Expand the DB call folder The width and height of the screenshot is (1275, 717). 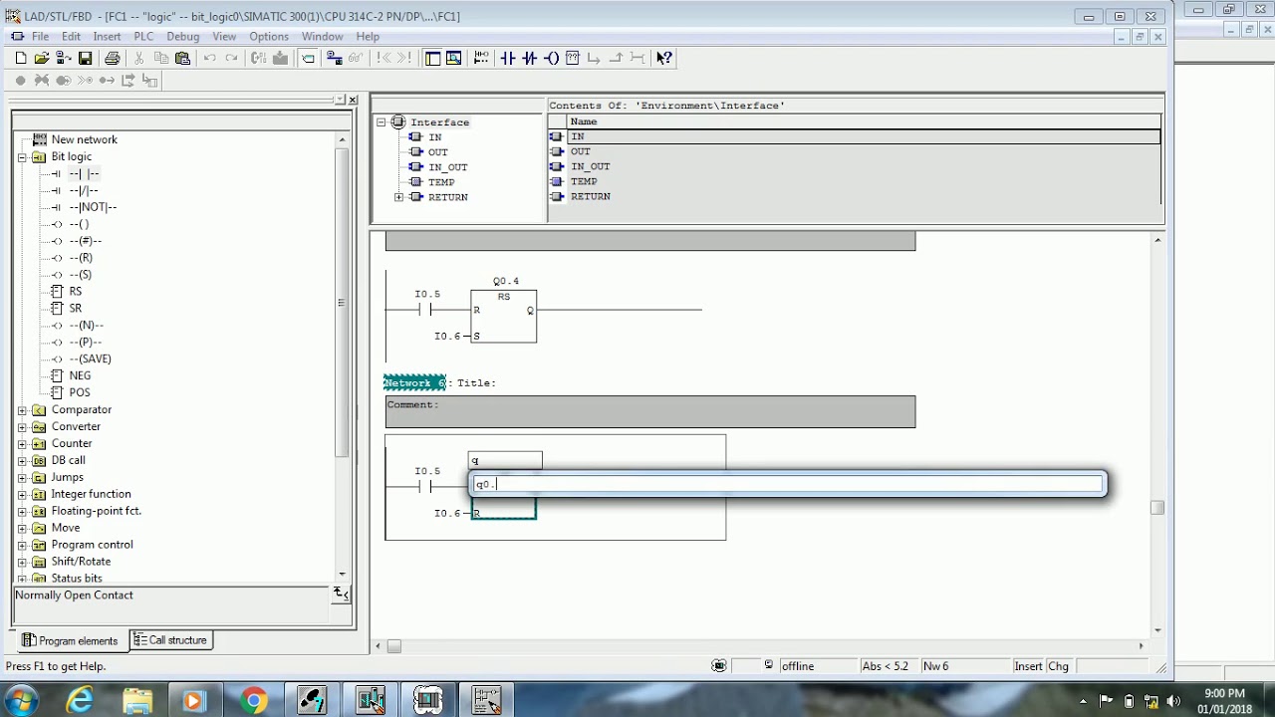pos(22,461)
